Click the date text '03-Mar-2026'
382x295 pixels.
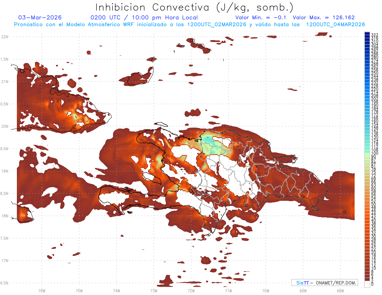(40, 18)
